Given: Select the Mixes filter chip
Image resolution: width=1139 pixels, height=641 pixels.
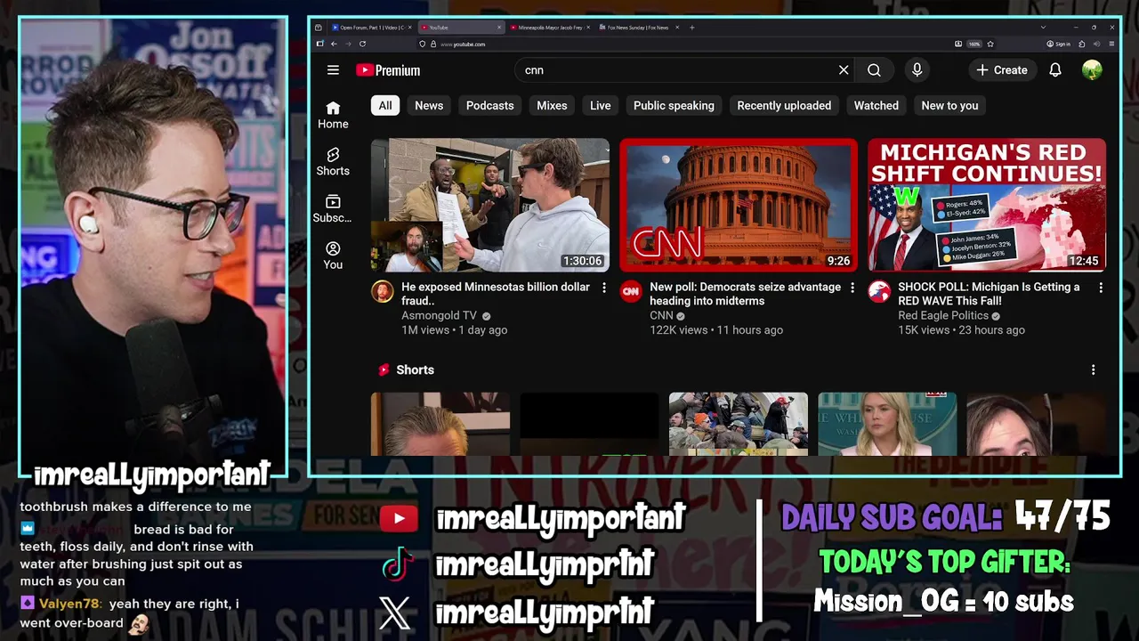Looking at the screenshot, I should tap(552, 105).
